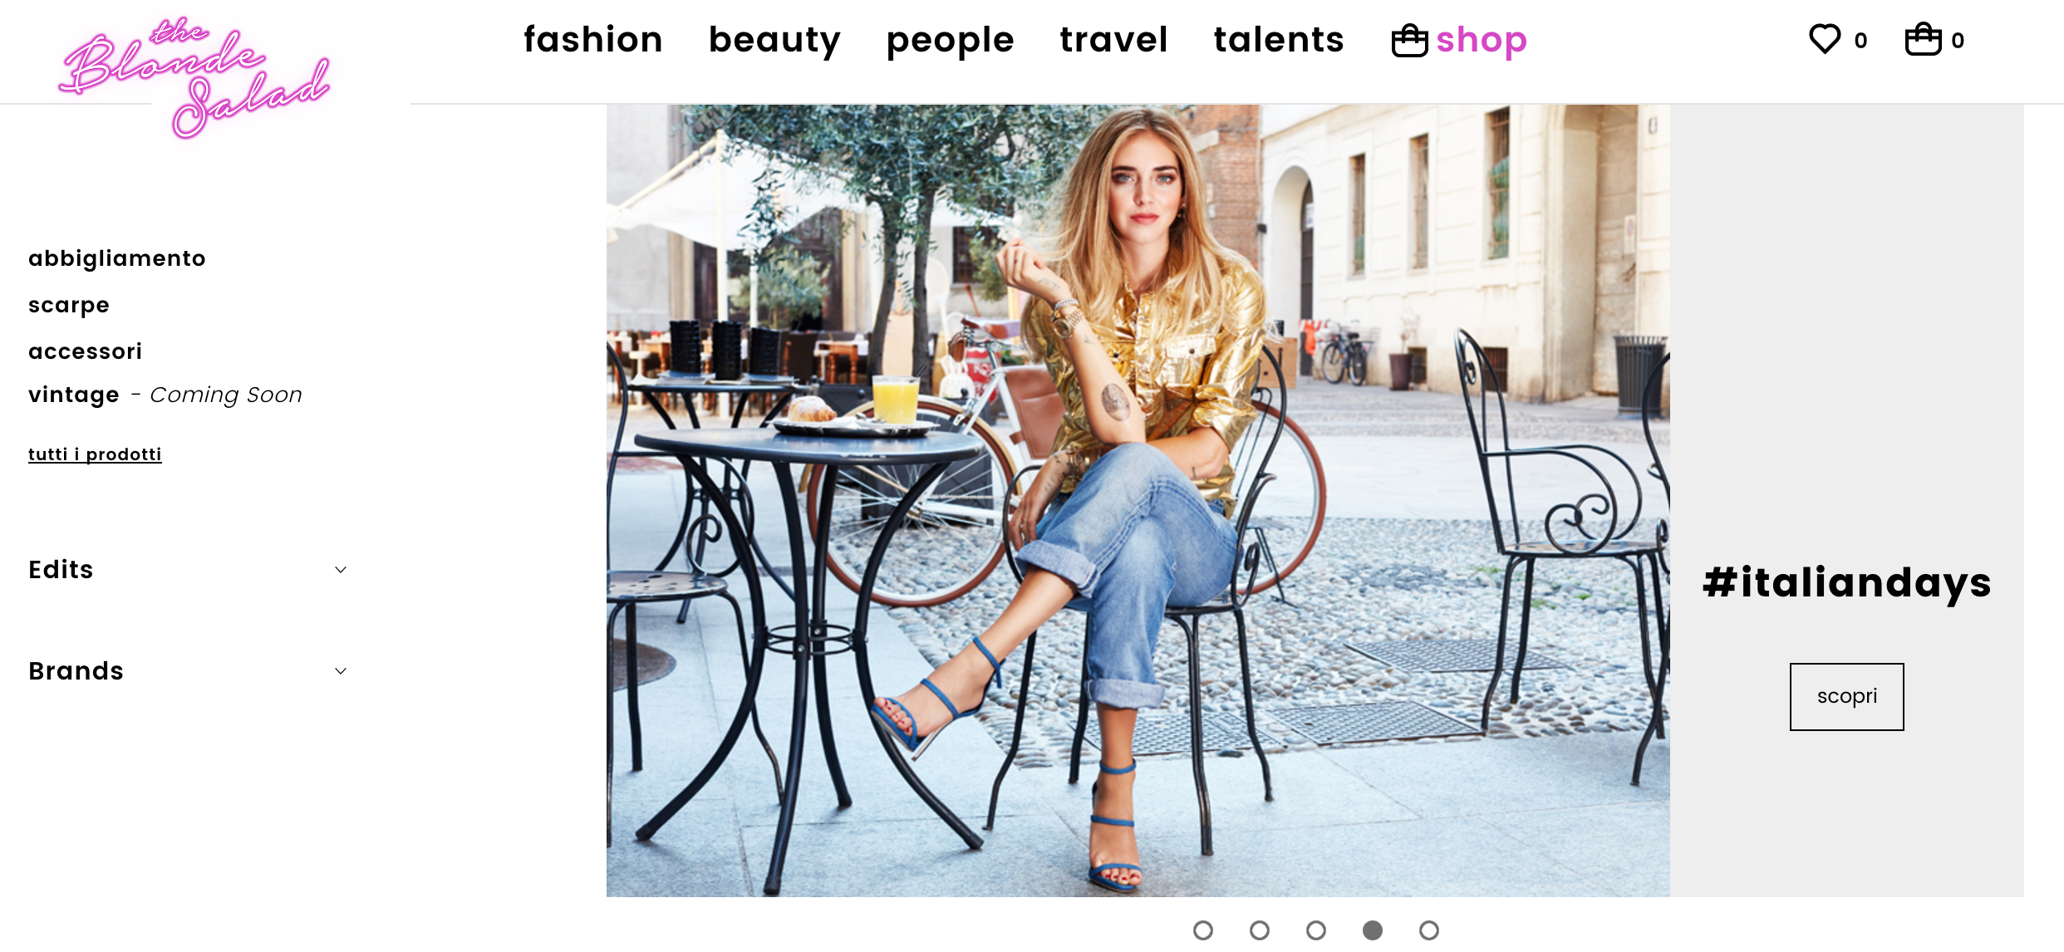
Task: Open the pink shop menu item
Action: click(1482, 42)
